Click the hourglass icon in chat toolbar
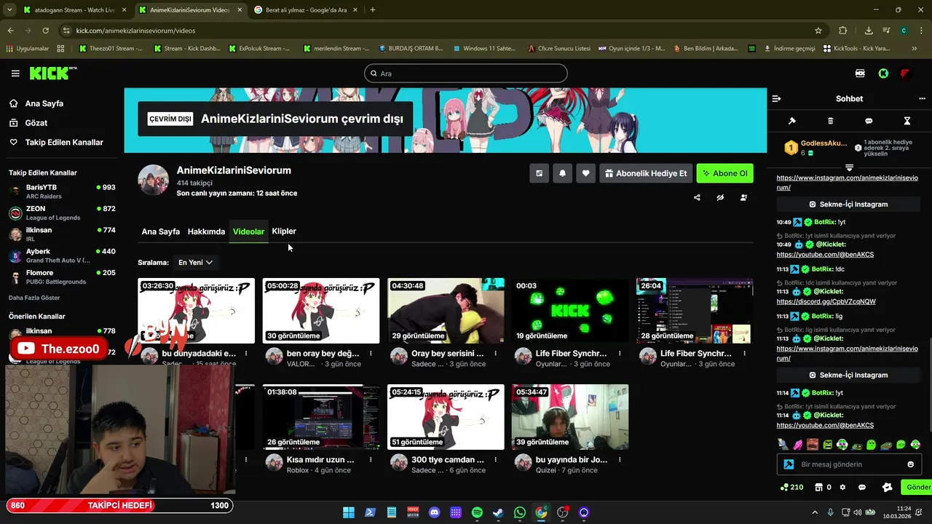 pyautogui.click(x=907, y=121)
